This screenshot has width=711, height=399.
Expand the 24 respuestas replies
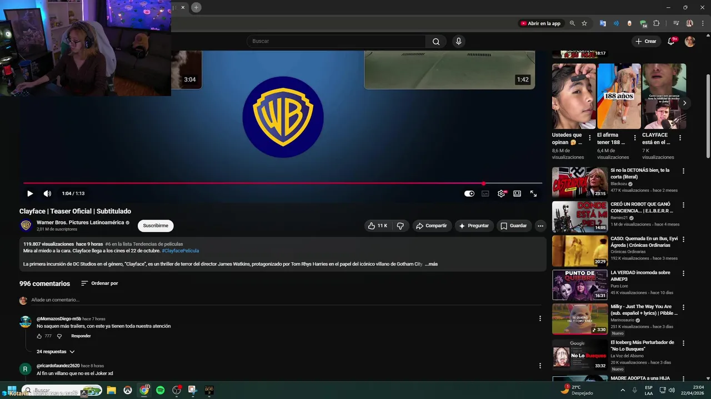[56, 351]
